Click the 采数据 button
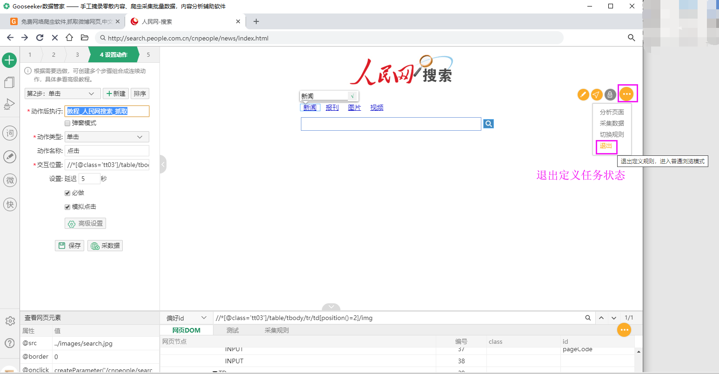The height and width of the screenshot is (374, 719). 105,246
